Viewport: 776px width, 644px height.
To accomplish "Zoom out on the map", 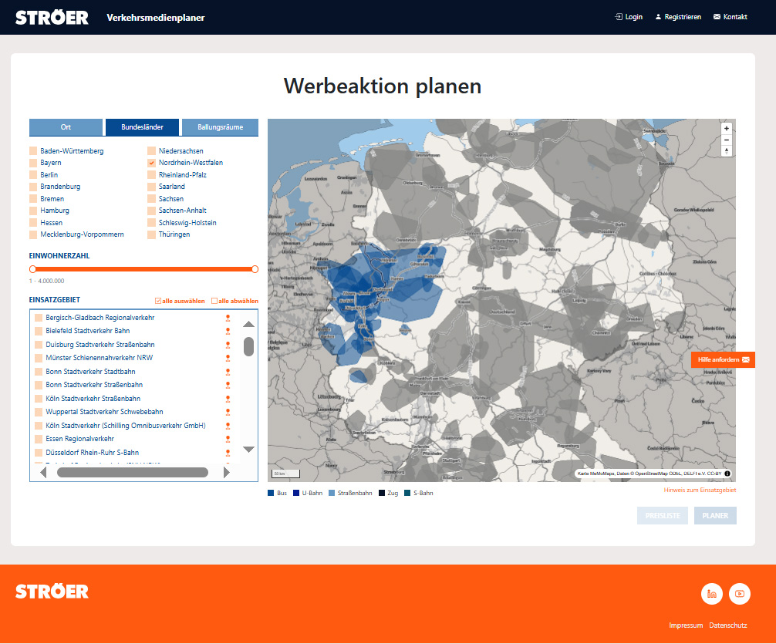I will [x=727, y=140].
